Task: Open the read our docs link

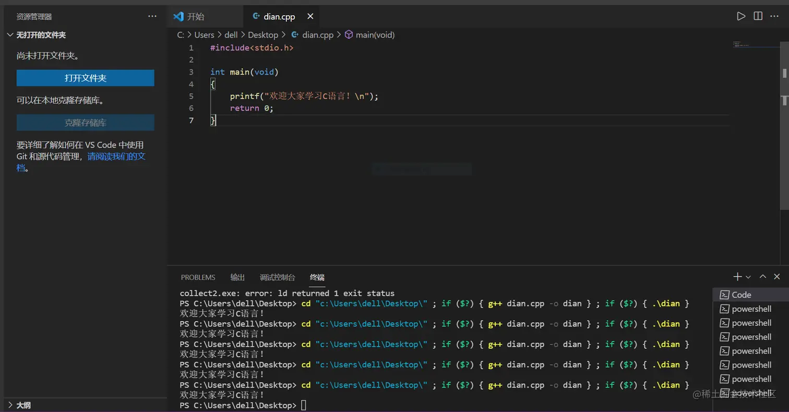Action: (116, 156)
